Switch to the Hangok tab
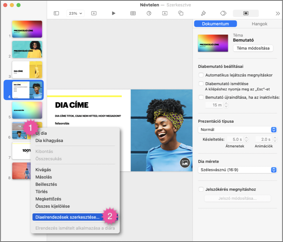The width and height of the screenshot is (283, 242). 259,24
